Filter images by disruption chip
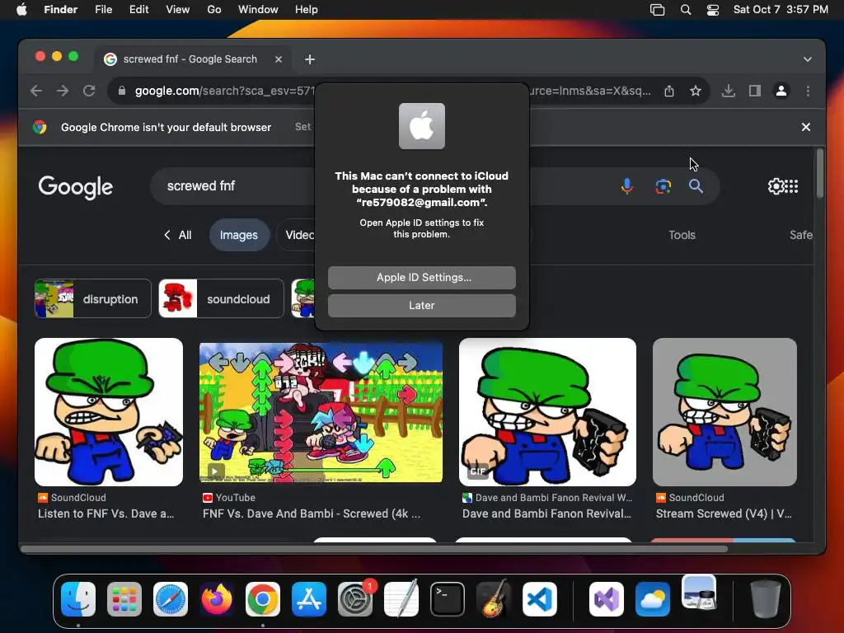Image resolution: width=844 pixels, height=633 pixels. 92,298
